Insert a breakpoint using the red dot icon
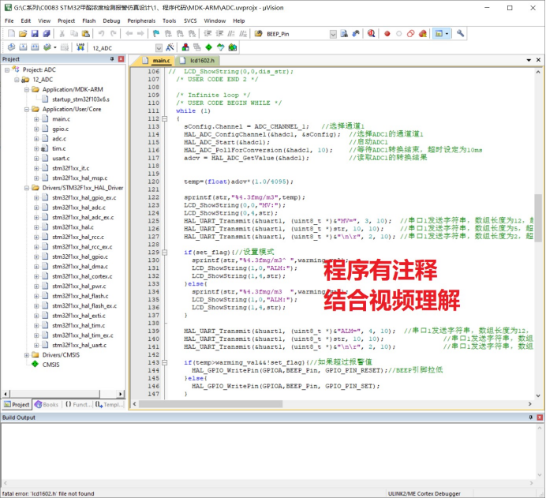 [x=387, y=33]
